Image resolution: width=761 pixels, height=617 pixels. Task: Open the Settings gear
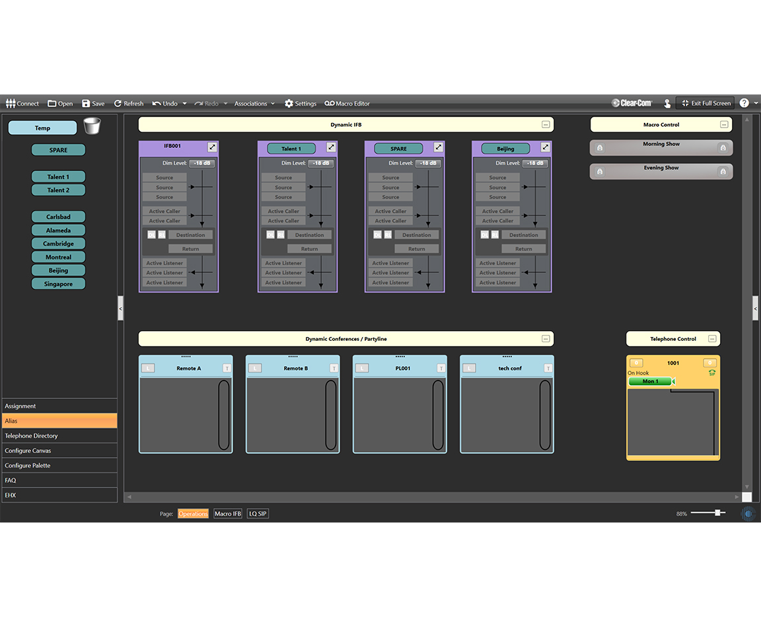pyautogui.click(x=289, y=104)
